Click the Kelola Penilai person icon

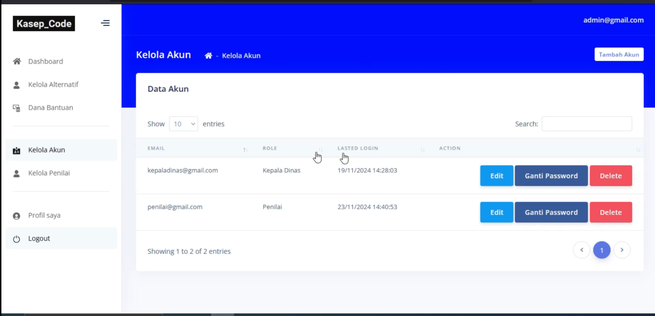pos(16,173)
